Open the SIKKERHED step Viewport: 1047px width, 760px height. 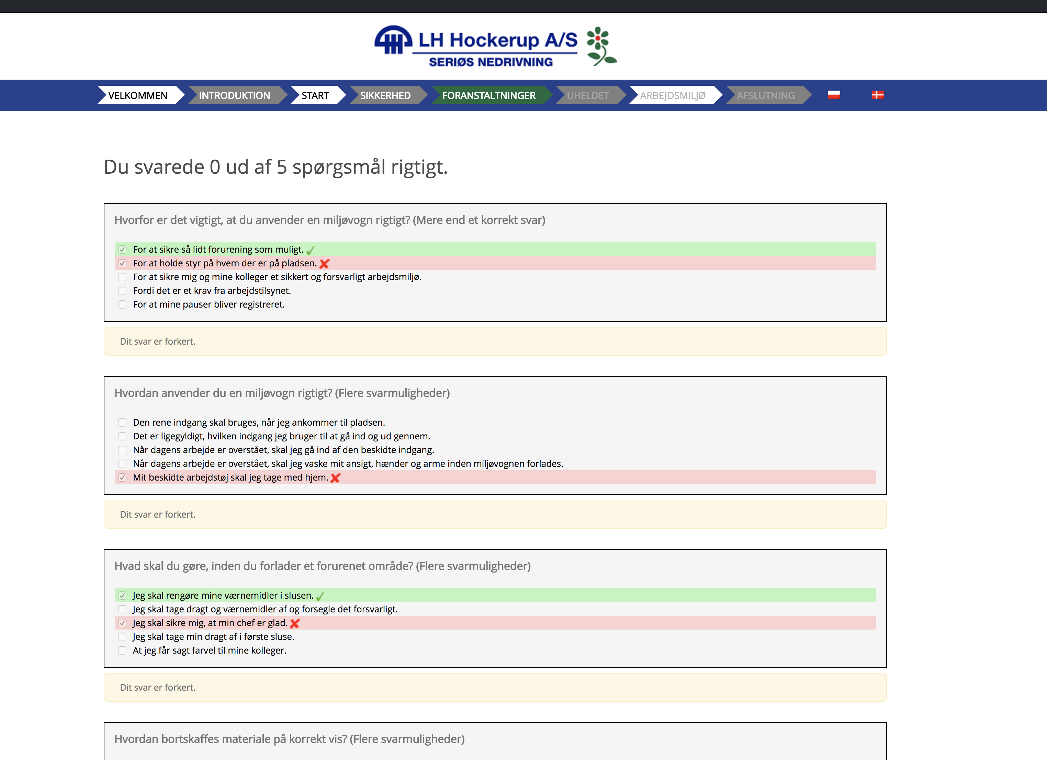click(x=385, y=95)
